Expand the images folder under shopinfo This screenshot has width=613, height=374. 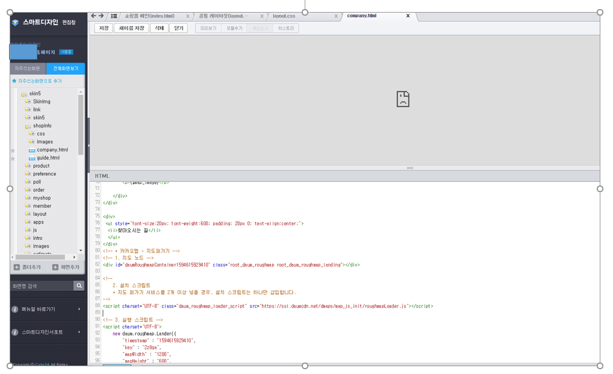pyautogui.click(x=32, y=142)
